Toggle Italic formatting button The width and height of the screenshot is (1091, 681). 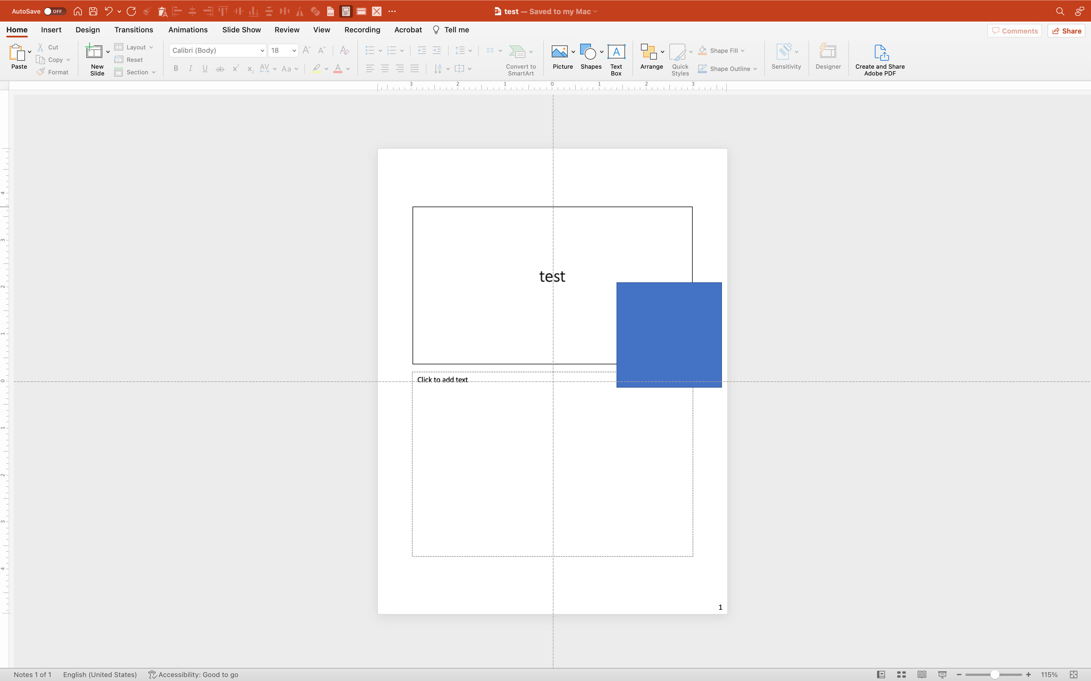point(190,68)
